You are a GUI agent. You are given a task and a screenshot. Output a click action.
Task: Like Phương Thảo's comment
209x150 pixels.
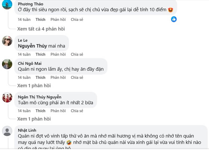tap(40, 20)
